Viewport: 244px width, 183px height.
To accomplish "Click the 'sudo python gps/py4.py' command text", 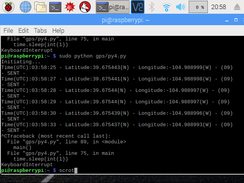I will (93, 56).
